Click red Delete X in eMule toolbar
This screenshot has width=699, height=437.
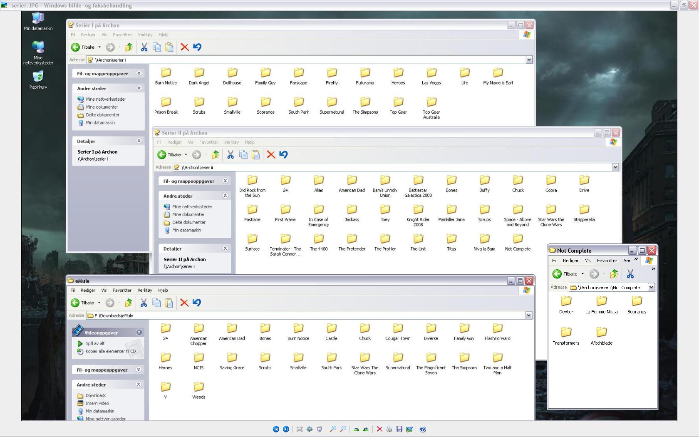click(184, 303)
